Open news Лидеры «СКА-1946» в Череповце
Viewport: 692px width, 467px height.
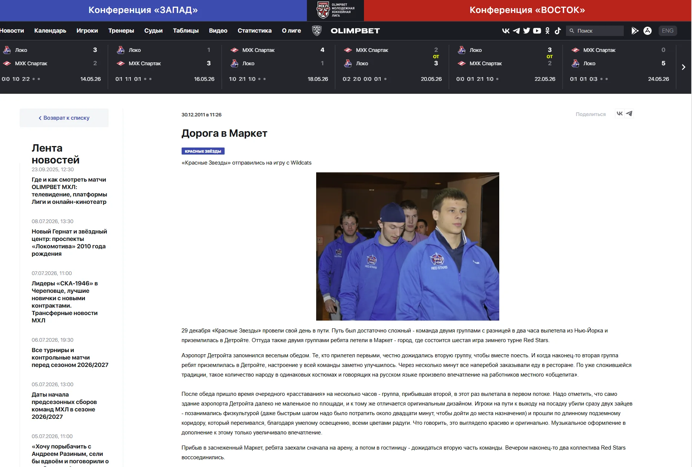coord(65,302)
